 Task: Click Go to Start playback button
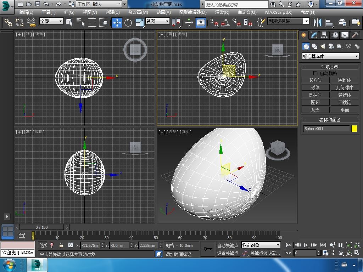289,245
